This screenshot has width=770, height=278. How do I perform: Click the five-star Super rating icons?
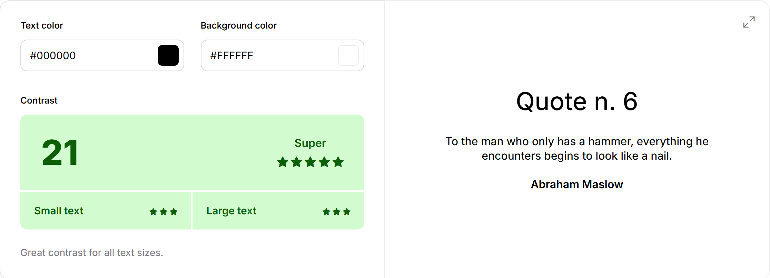(x=310, y=162)
